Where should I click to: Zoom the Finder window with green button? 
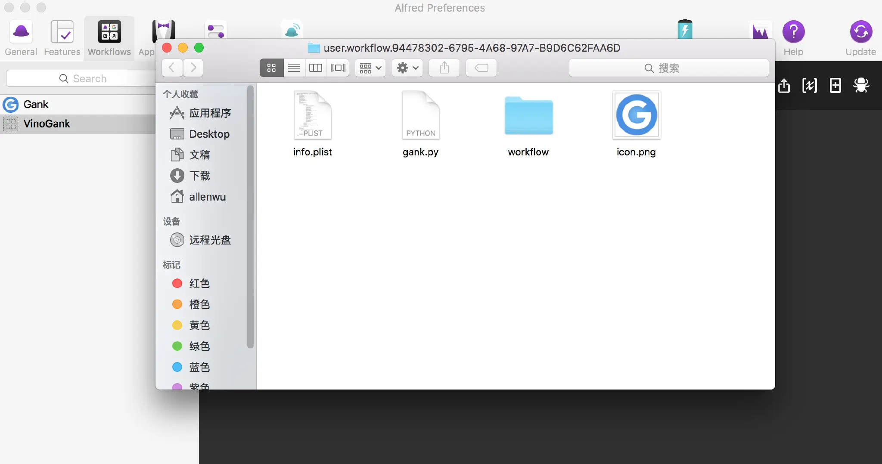[x=199, y=48]
